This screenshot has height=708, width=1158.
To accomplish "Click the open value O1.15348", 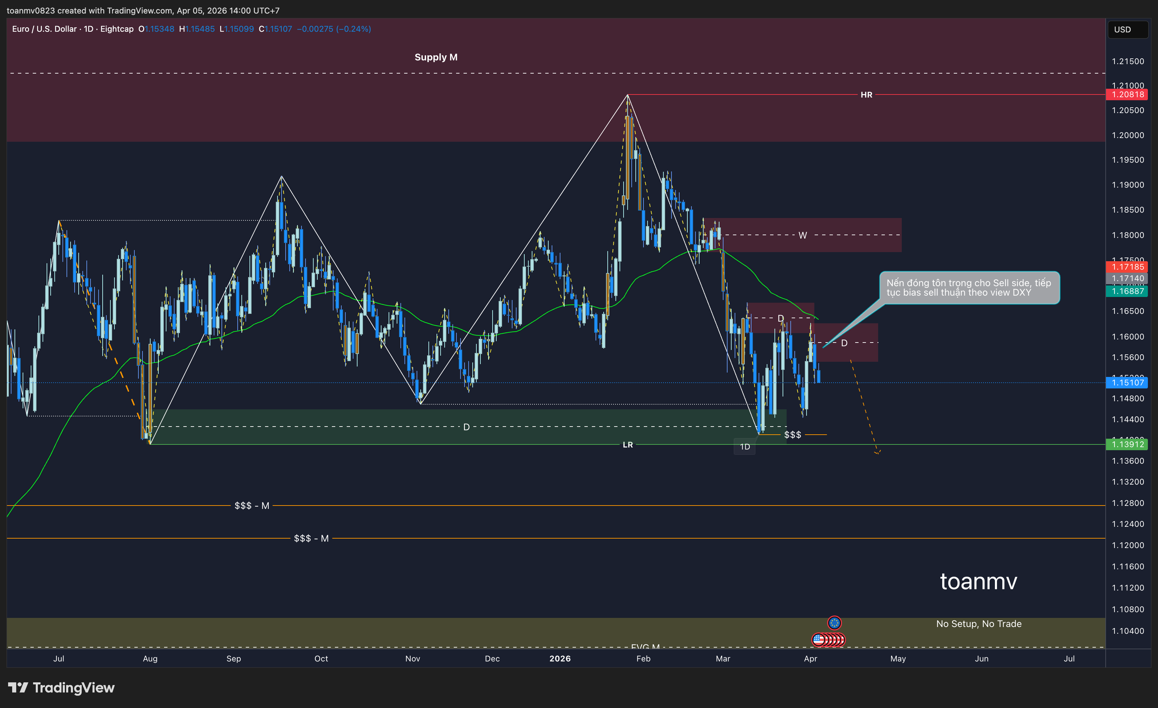I will coord(157,29).
